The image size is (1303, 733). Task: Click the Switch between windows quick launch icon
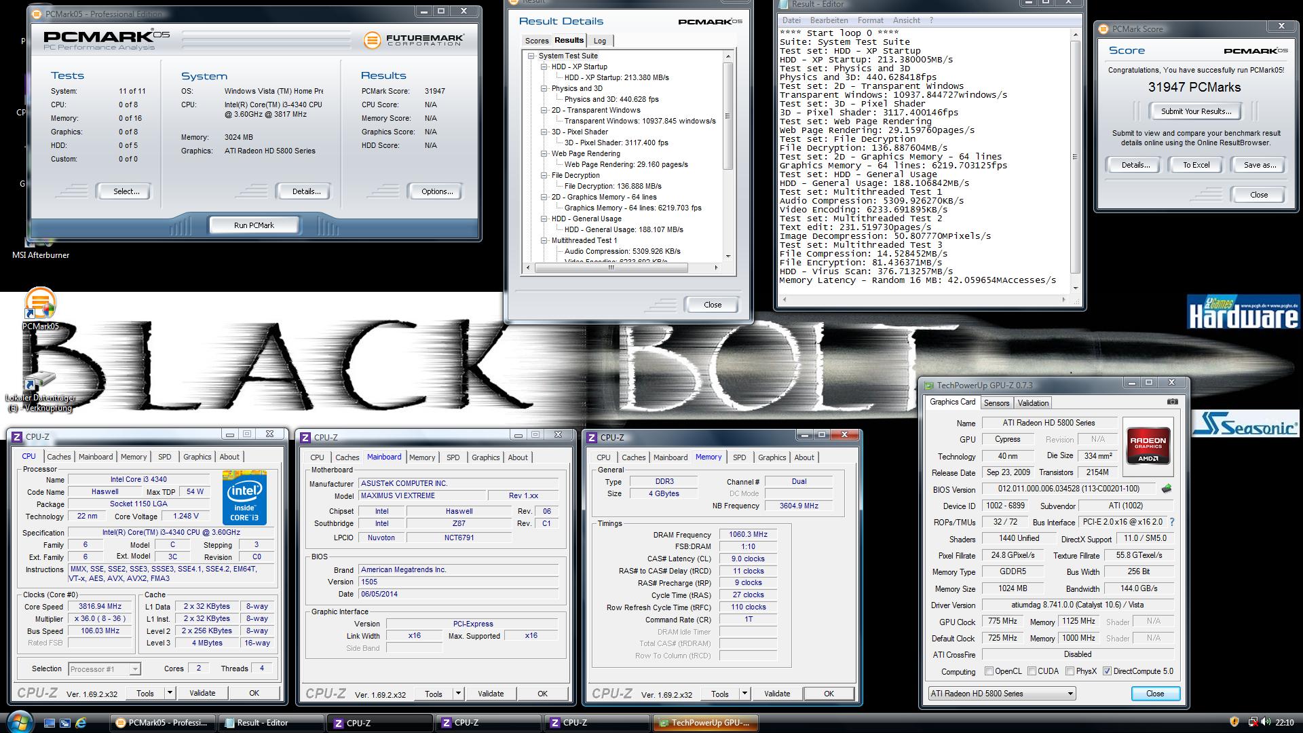[65, 723]
